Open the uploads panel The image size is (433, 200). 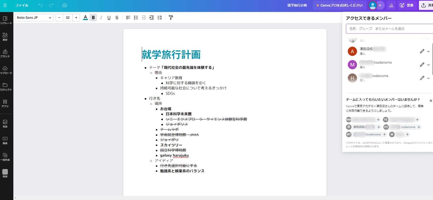click(x=5, y=70)
